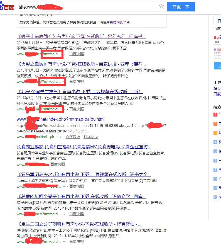
Task: Expand URL dropdown arrow under 娘子走错房简介 result
Action: click(64, 54)
